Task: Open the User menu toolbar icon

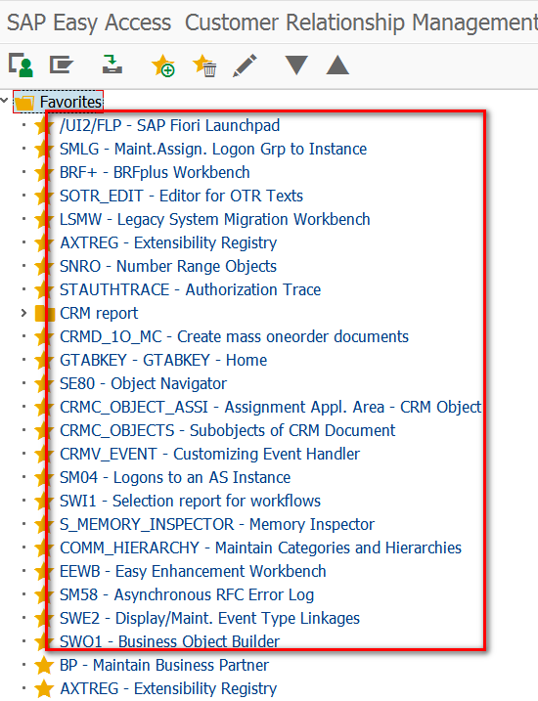Action: 21,66
